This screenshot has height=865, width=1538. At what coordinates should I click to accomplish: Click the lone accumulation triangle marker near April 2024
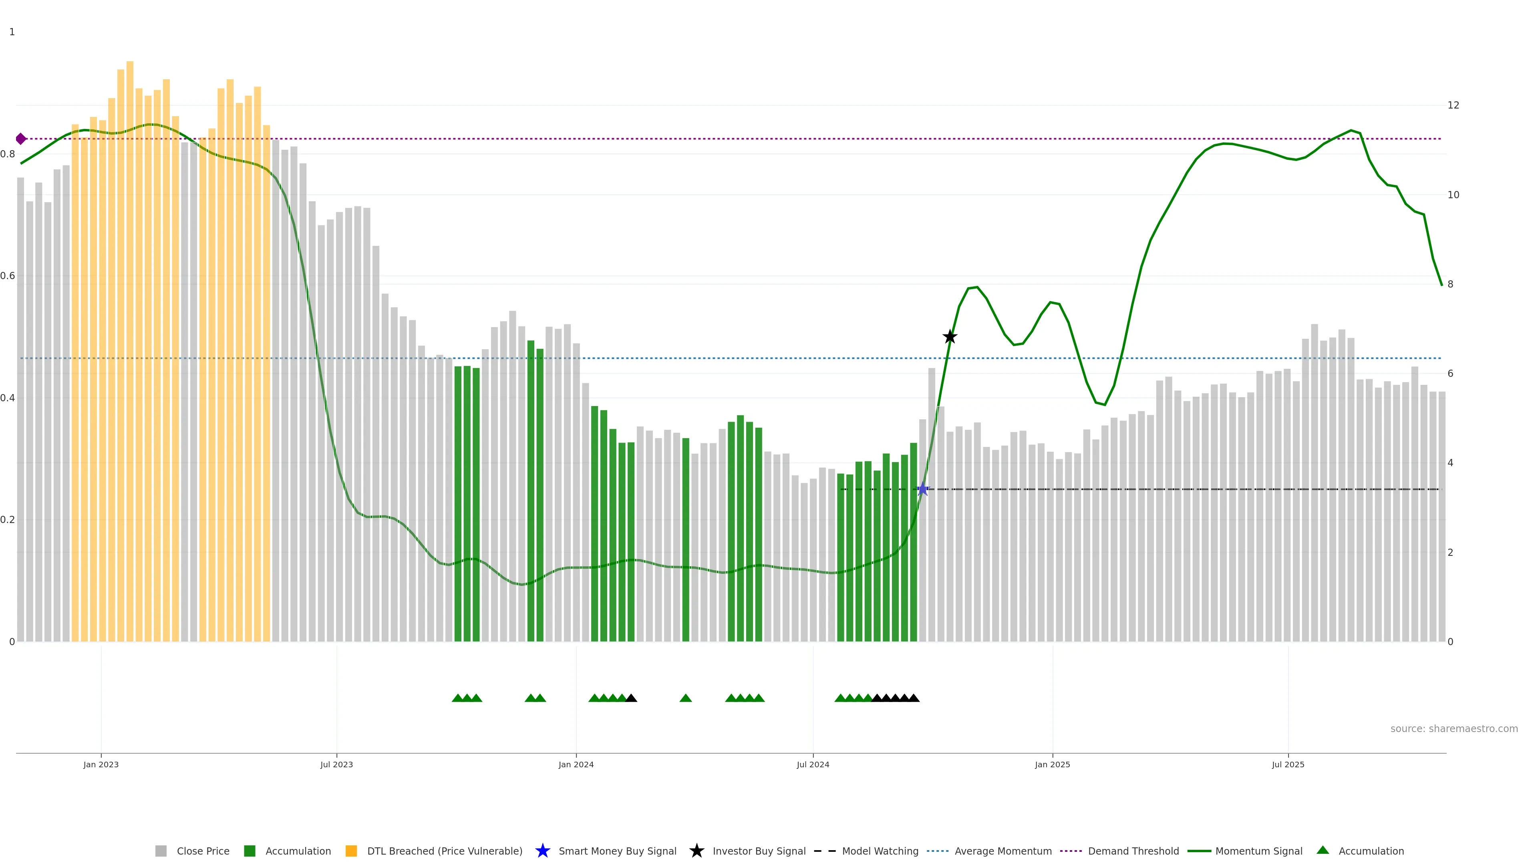tap(685, 698)
